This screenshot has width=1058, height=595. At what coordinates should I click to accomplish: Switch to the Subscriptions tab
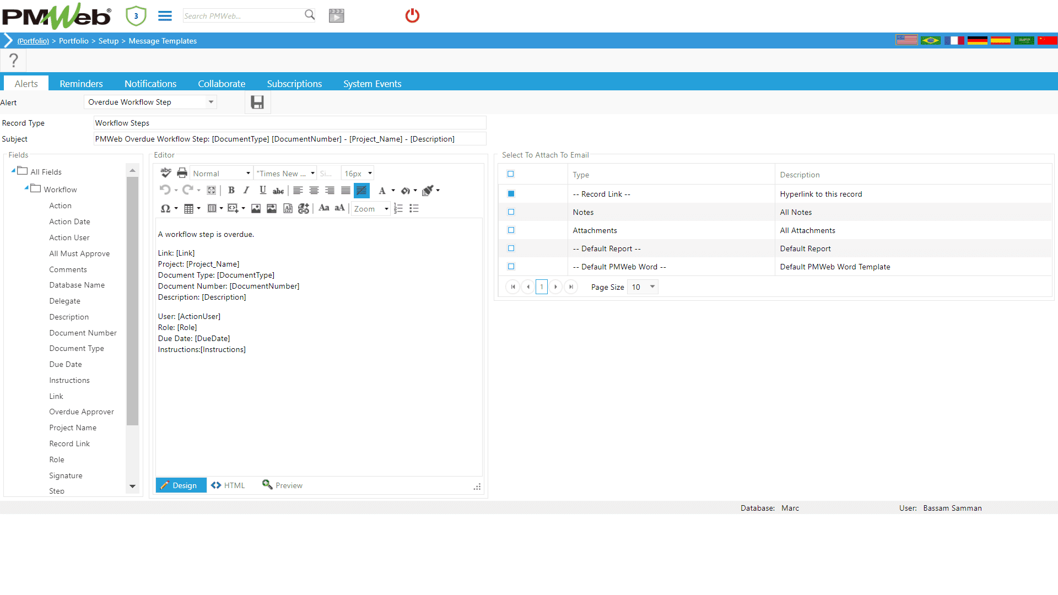[294, 84]
